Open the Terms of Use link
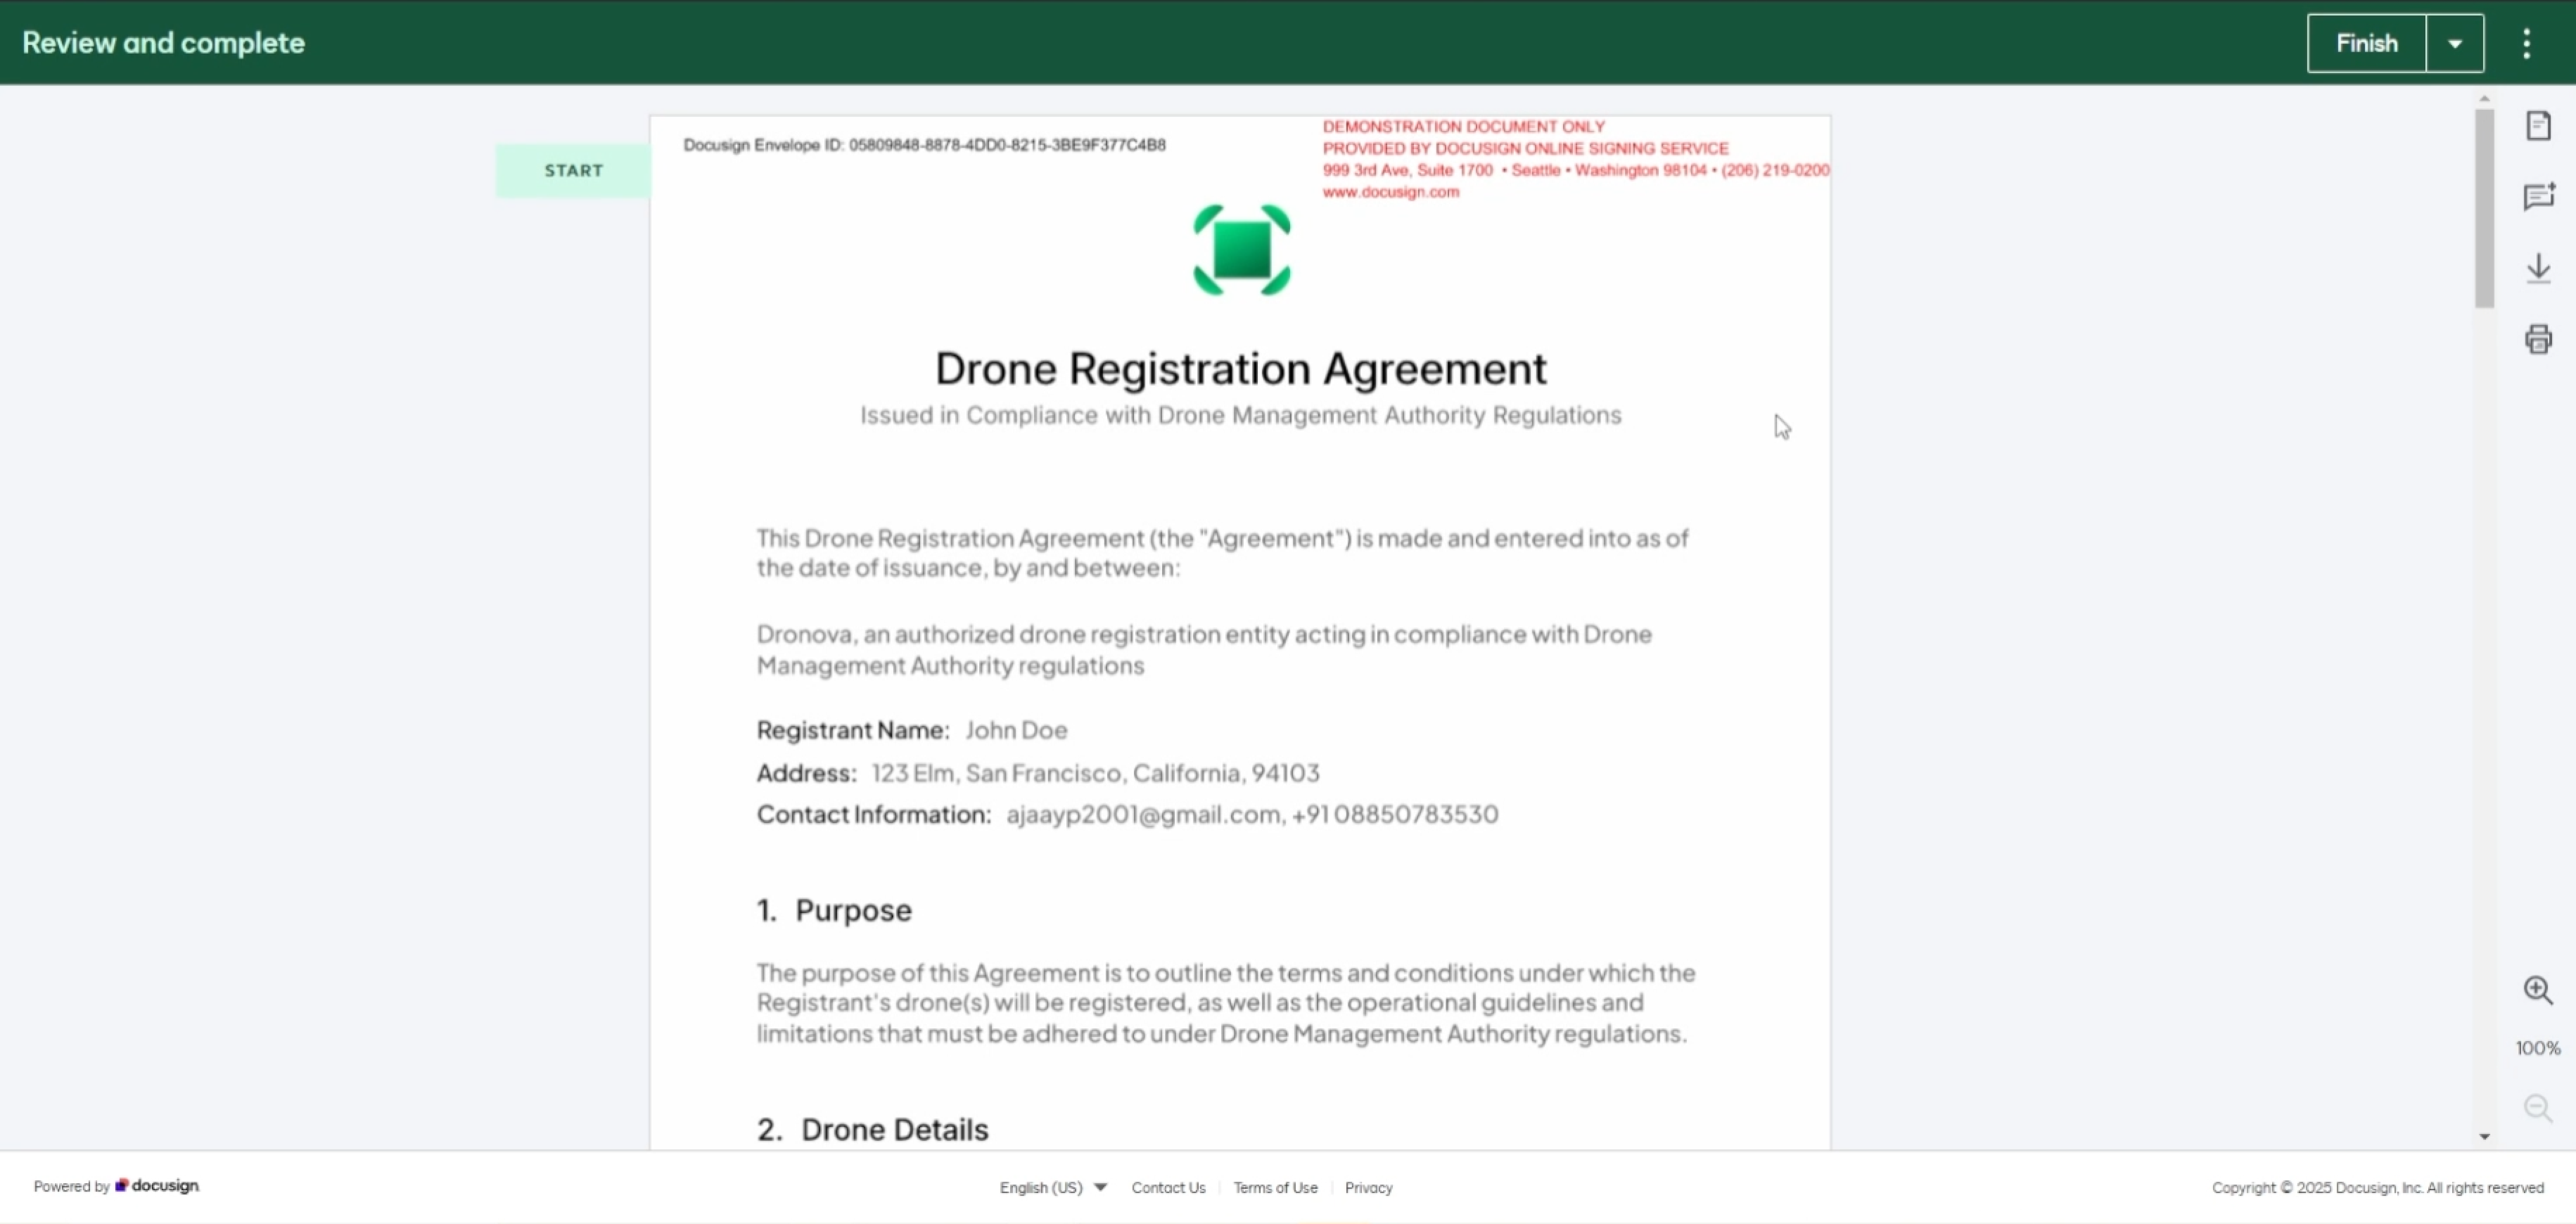 [x=1275, y=1187]
